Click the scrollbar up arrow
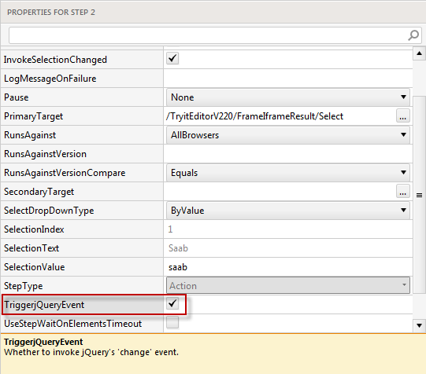 point(419,53)
